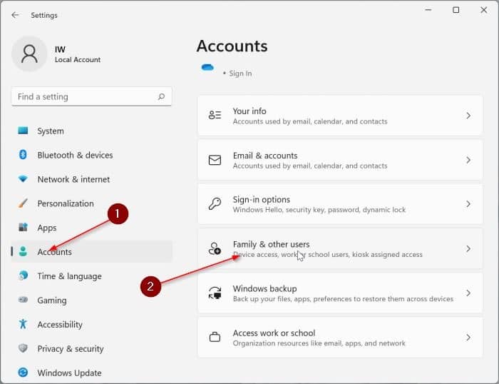Open Accessibility settings
The height and width of the screenshot is (384, 499).
[x=92, y=325]
